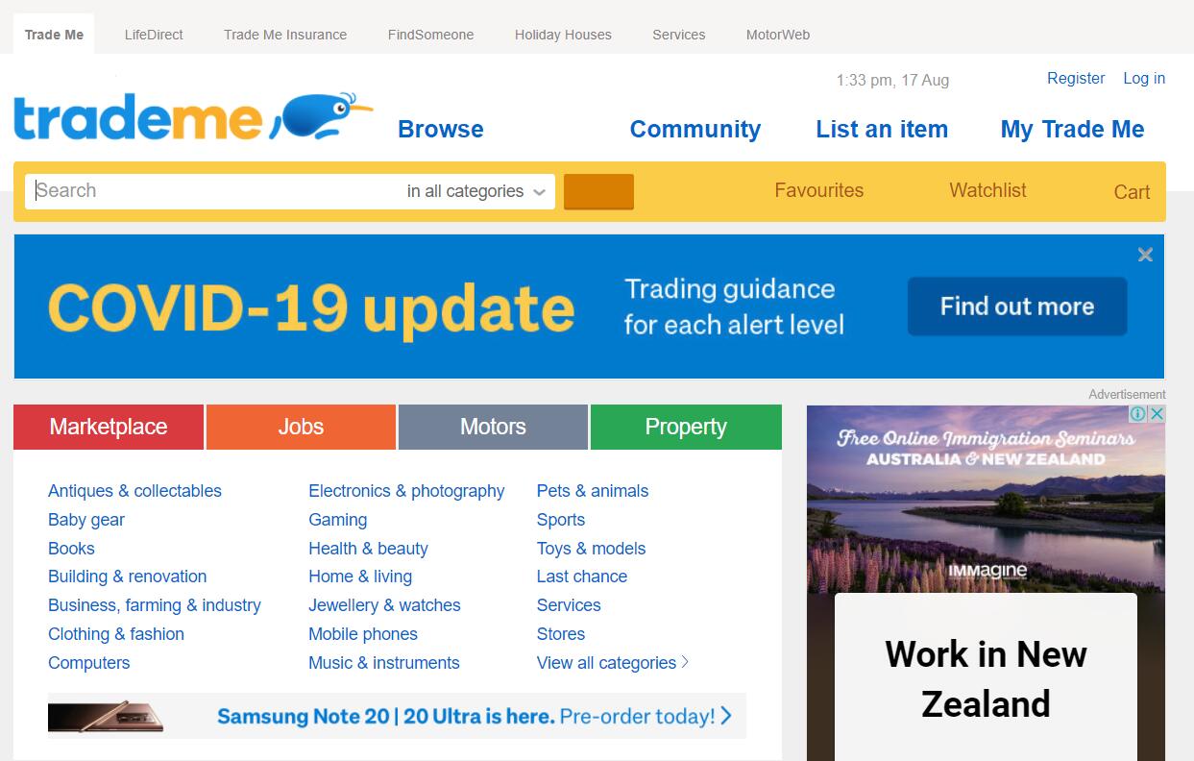Open the Property tab

tap(686, 427)
